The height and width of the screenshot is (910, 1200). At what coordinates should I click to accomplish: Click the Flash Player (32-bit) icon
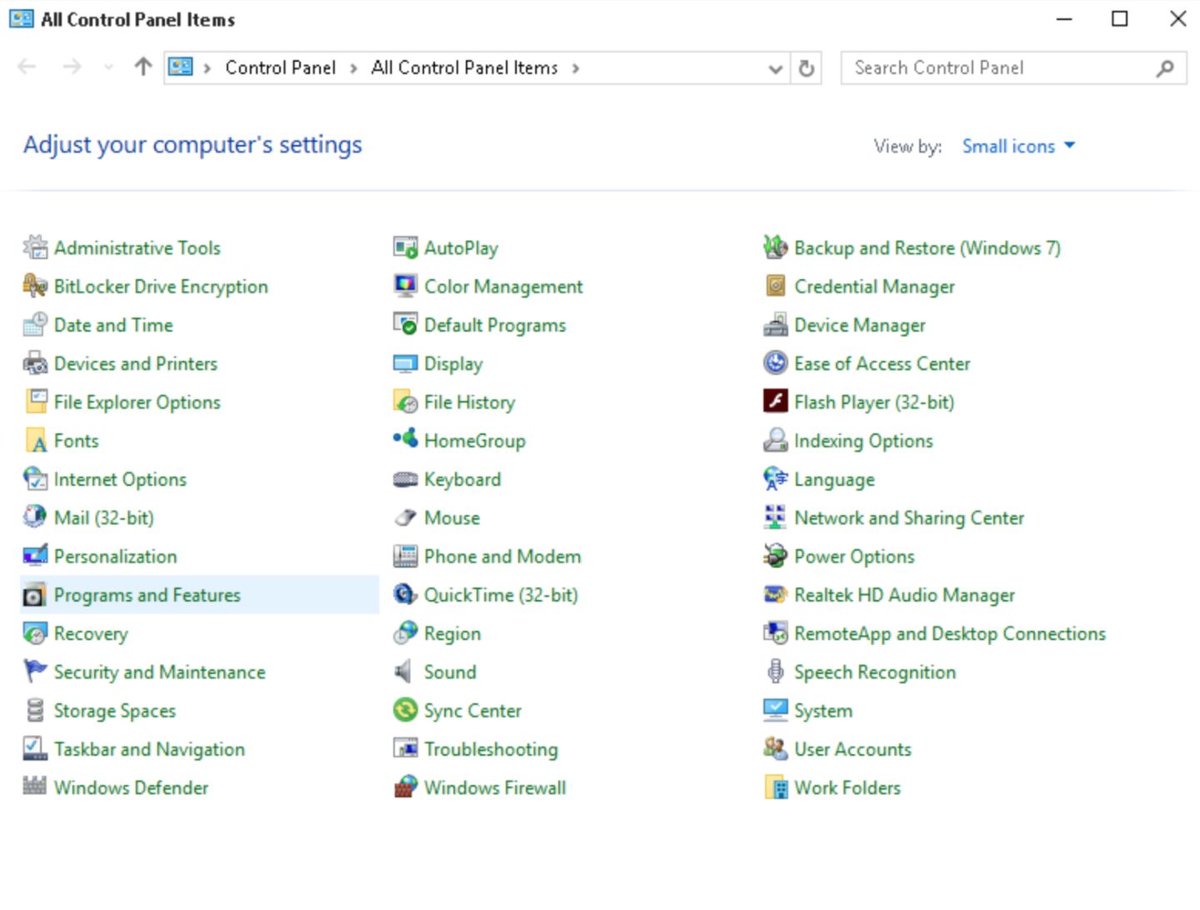pyautogui.click(x=775, y=402)
